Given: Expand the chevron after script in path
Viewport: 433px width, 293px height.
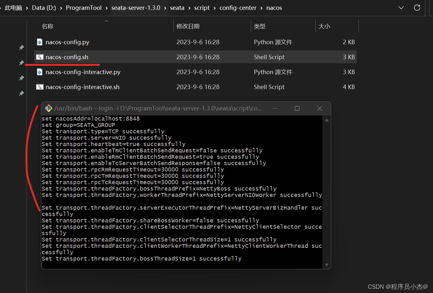Looking at the screenshot, I should point(215,8).
